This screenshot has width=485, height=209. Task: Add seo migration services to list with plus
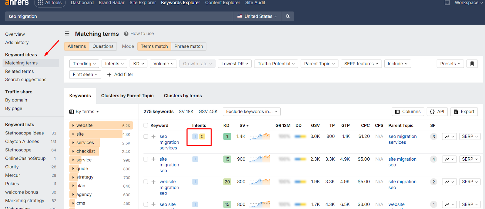(x=154, y=137)
